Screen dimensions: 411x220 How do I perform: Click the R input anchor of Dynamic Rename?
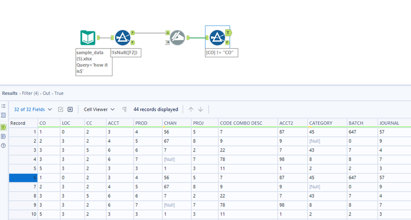168,42
